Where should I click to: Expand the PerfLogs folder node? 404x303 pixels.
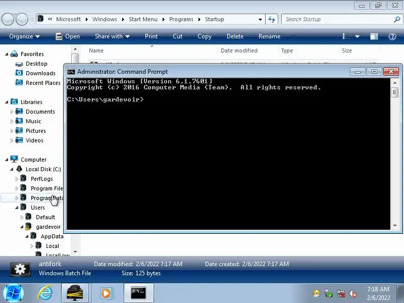pos(17,179)
